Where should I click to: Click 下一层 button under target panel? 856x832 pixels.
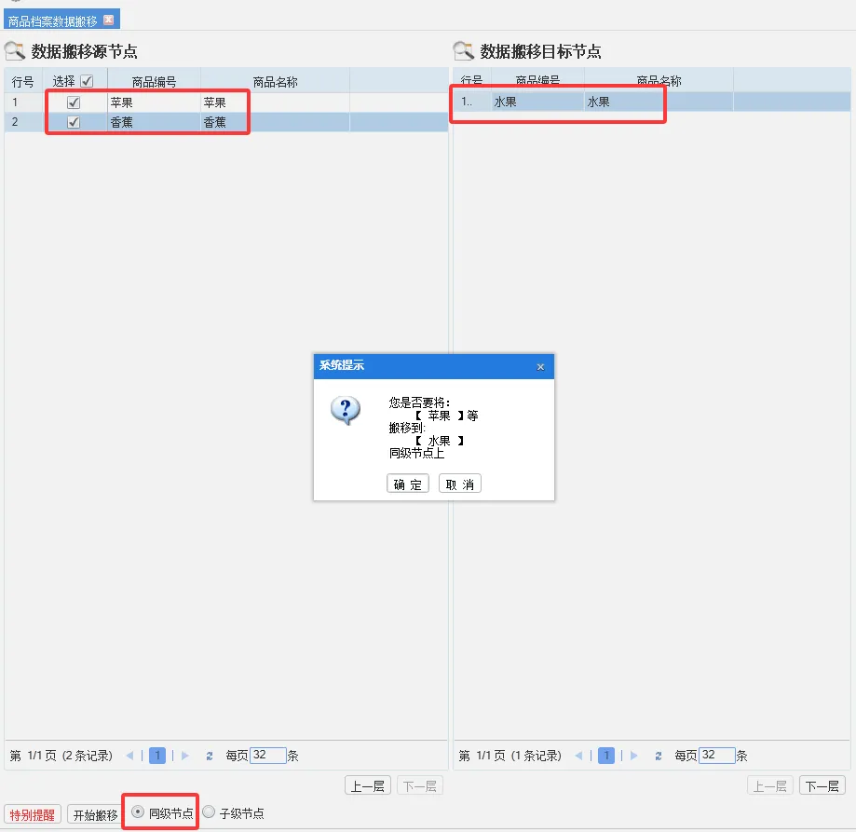point(822,785)
